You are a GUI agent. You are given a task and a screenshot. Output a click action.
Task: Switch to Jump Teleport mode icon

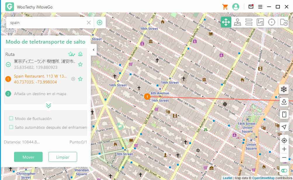[237, 22]
